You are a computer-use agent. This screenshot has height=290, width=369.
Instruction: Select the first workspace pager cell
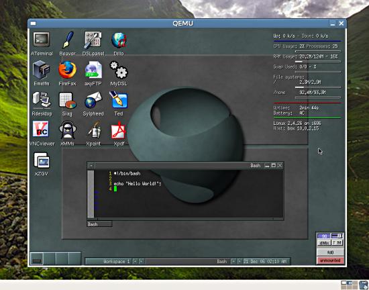pyautogui.click(x=37, y=258)
